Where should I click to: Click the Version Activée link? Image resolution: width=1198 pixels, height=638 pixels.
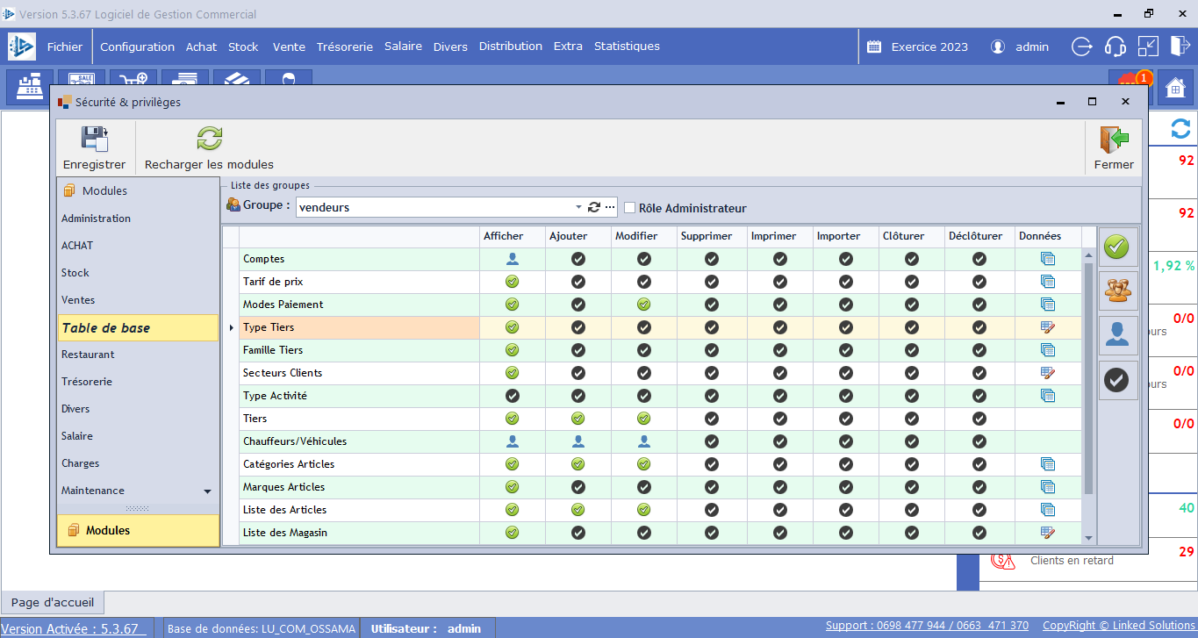pos(69,628)
